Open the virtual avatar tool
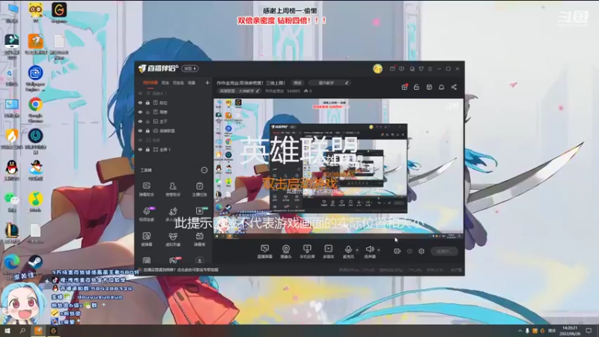Viewport: 599px width, 337px height. [x=173, y=239]
